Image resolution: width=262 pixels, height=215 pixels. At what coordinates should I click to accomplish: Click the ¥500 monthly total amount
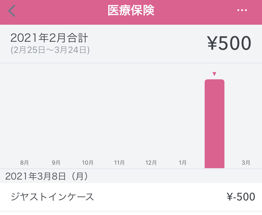(x=229, y=43)
